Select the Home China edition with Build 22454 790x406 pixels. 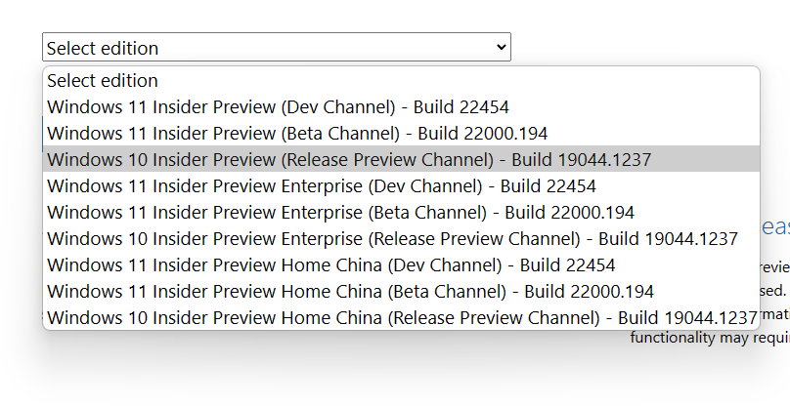(x=331, y=265)
